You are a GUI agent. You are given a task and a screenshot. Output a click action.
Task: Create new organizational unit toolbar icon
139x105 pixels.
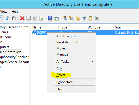click(78, 18)
